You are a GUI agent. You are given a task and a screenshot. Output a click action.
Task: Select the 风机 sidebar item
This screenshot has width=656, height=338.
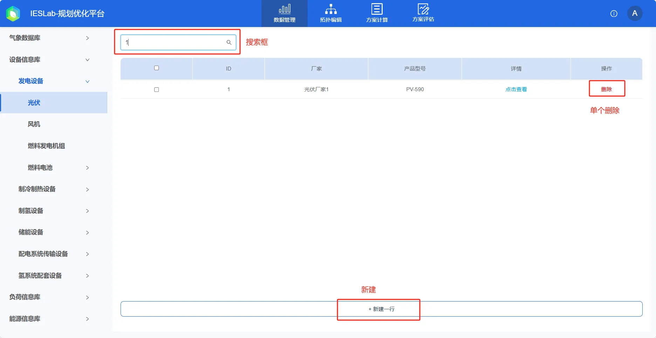pyautogui.click(x=34, y=124)
